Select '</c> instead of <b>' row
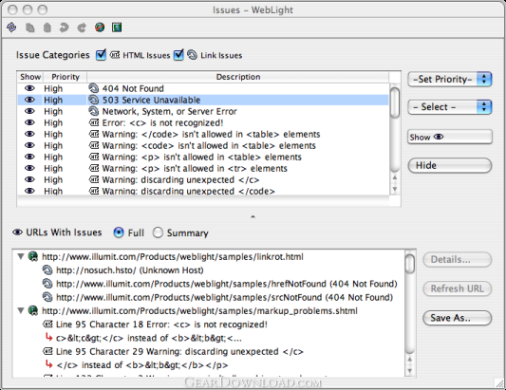Viewport: 506px width, 390px height. point(137,364)
